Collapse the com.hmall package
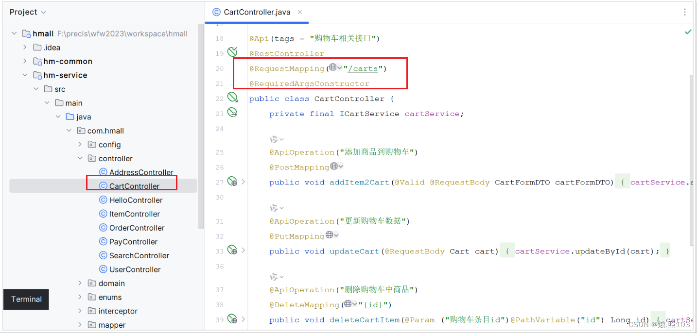The height and width of the screenshot is (333, 697). click(x=70, y=131)
